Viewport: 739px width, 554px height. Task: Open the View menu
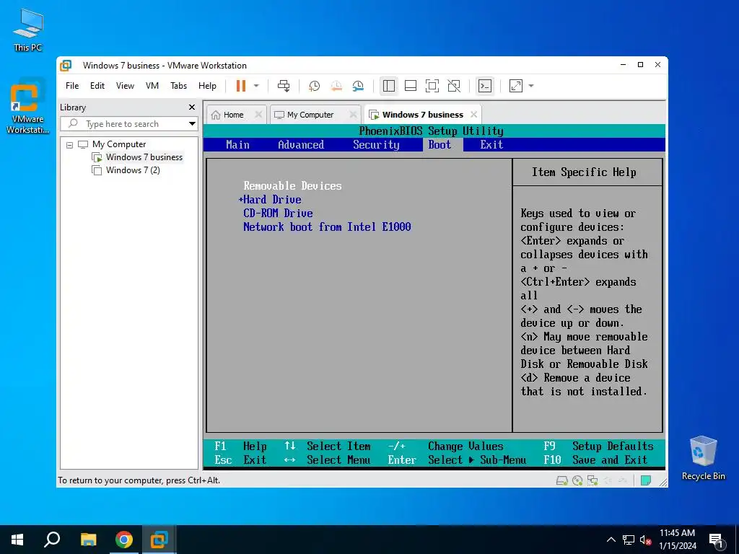coord(125,86)
